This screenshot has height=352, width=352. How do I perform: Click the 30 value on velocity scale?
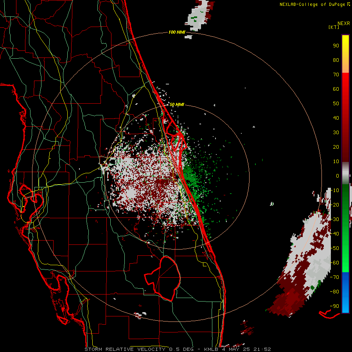(336, 133)
